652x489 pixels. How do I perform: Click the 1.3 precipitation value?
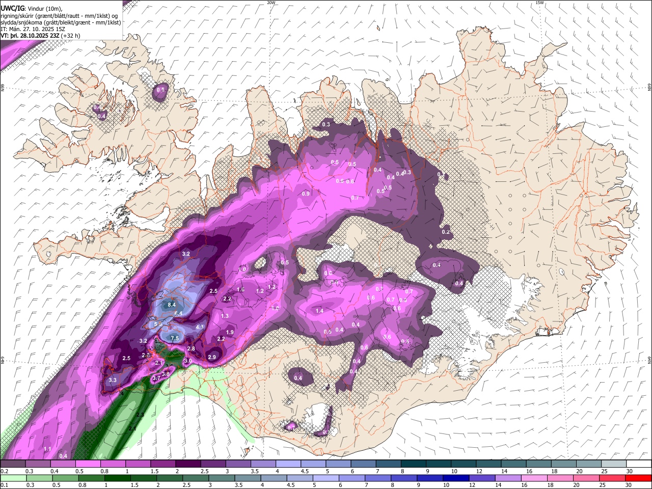coord(225,316)
